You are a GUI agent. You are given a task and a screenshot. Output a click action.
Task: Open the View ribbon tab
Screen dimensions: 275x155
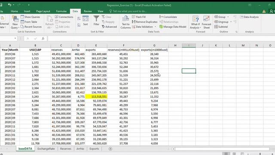click(x=100, y=11)
